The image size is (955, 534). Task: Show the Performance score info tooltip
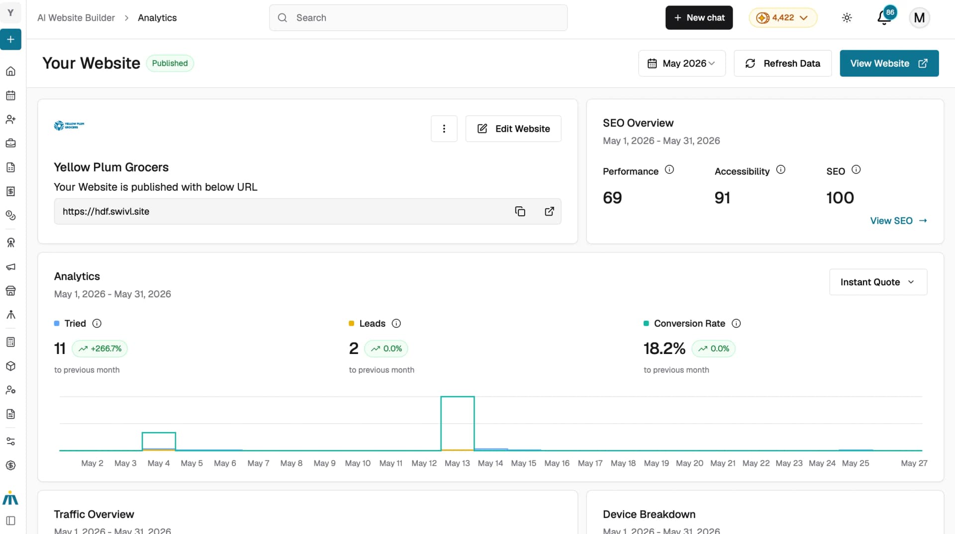click(x=669, y=170)
